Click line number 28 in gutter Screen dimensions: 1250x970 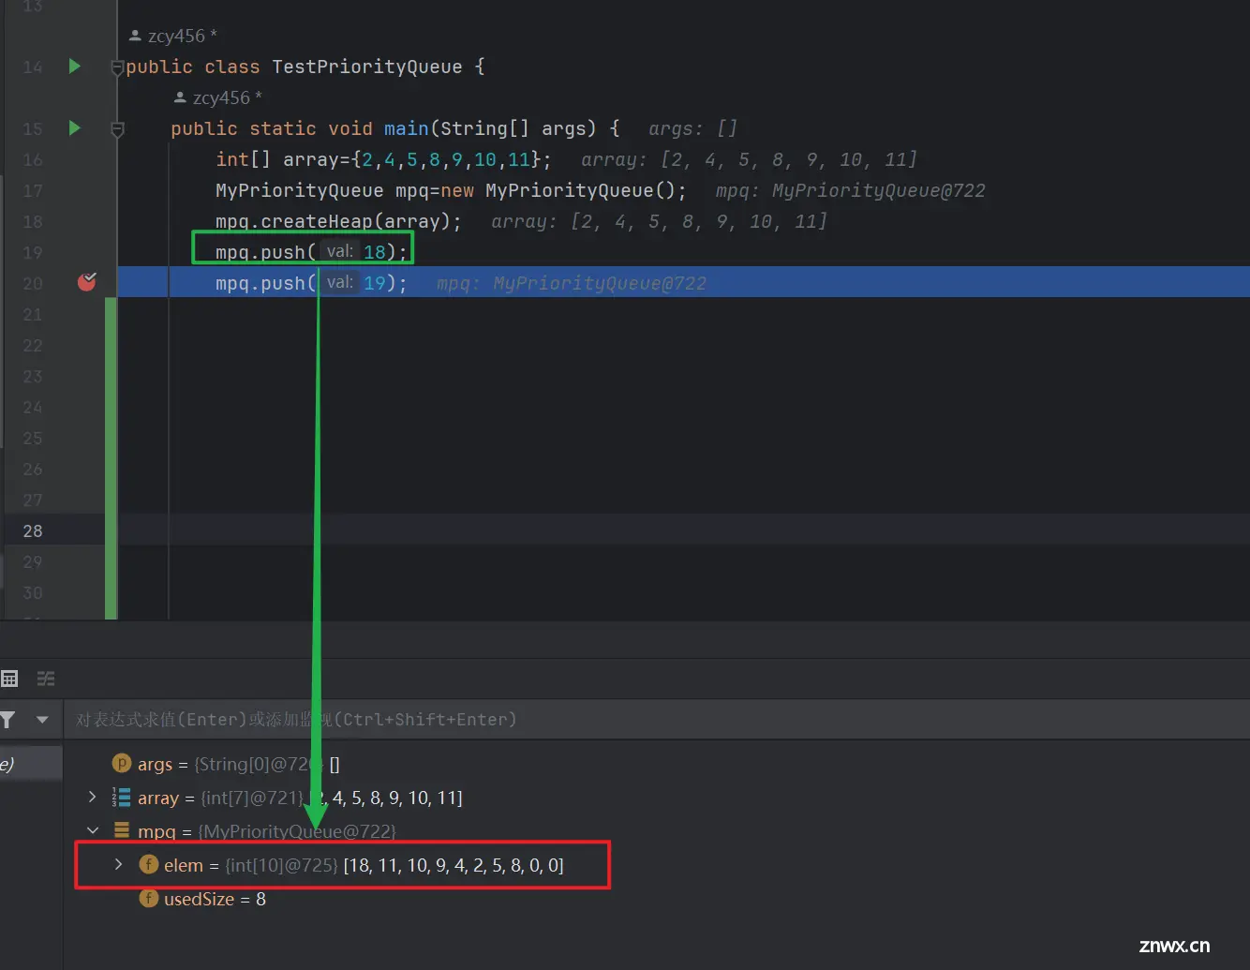[33, 530]
